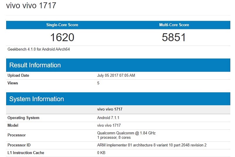Click the '1 processor, 8 cores' text

114,138
